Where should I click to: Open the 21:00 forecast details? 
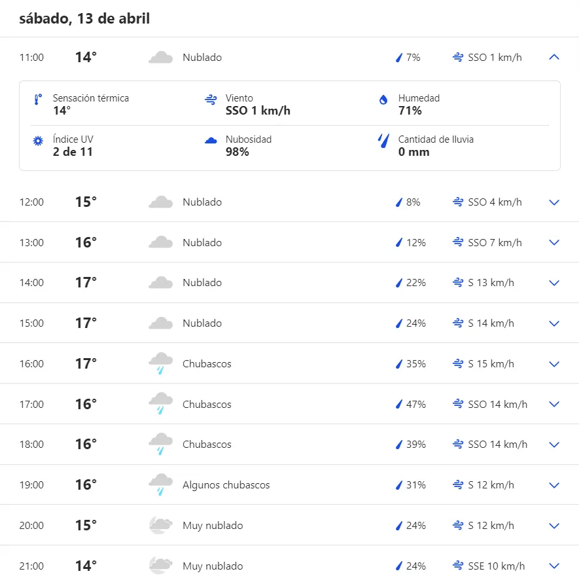[x=553, y=566]
